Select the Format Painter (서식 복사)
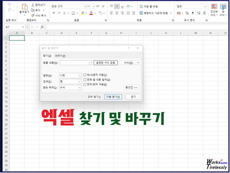The height and width of the screenshot is (173, 230). 39,15
